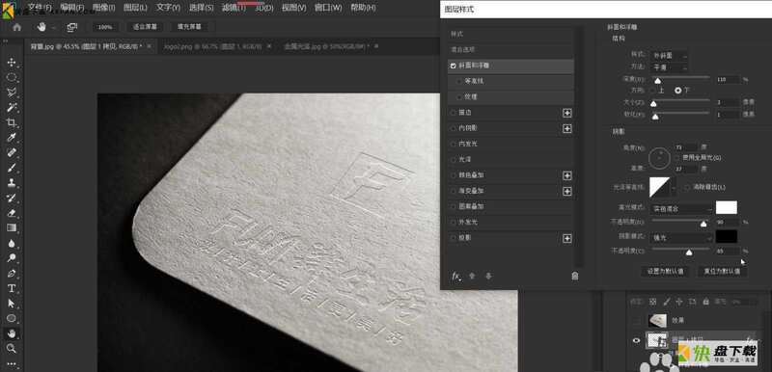Open the 图层 Layer menu
The height and width of the screenshot is (372, 772).
(135, 8)
